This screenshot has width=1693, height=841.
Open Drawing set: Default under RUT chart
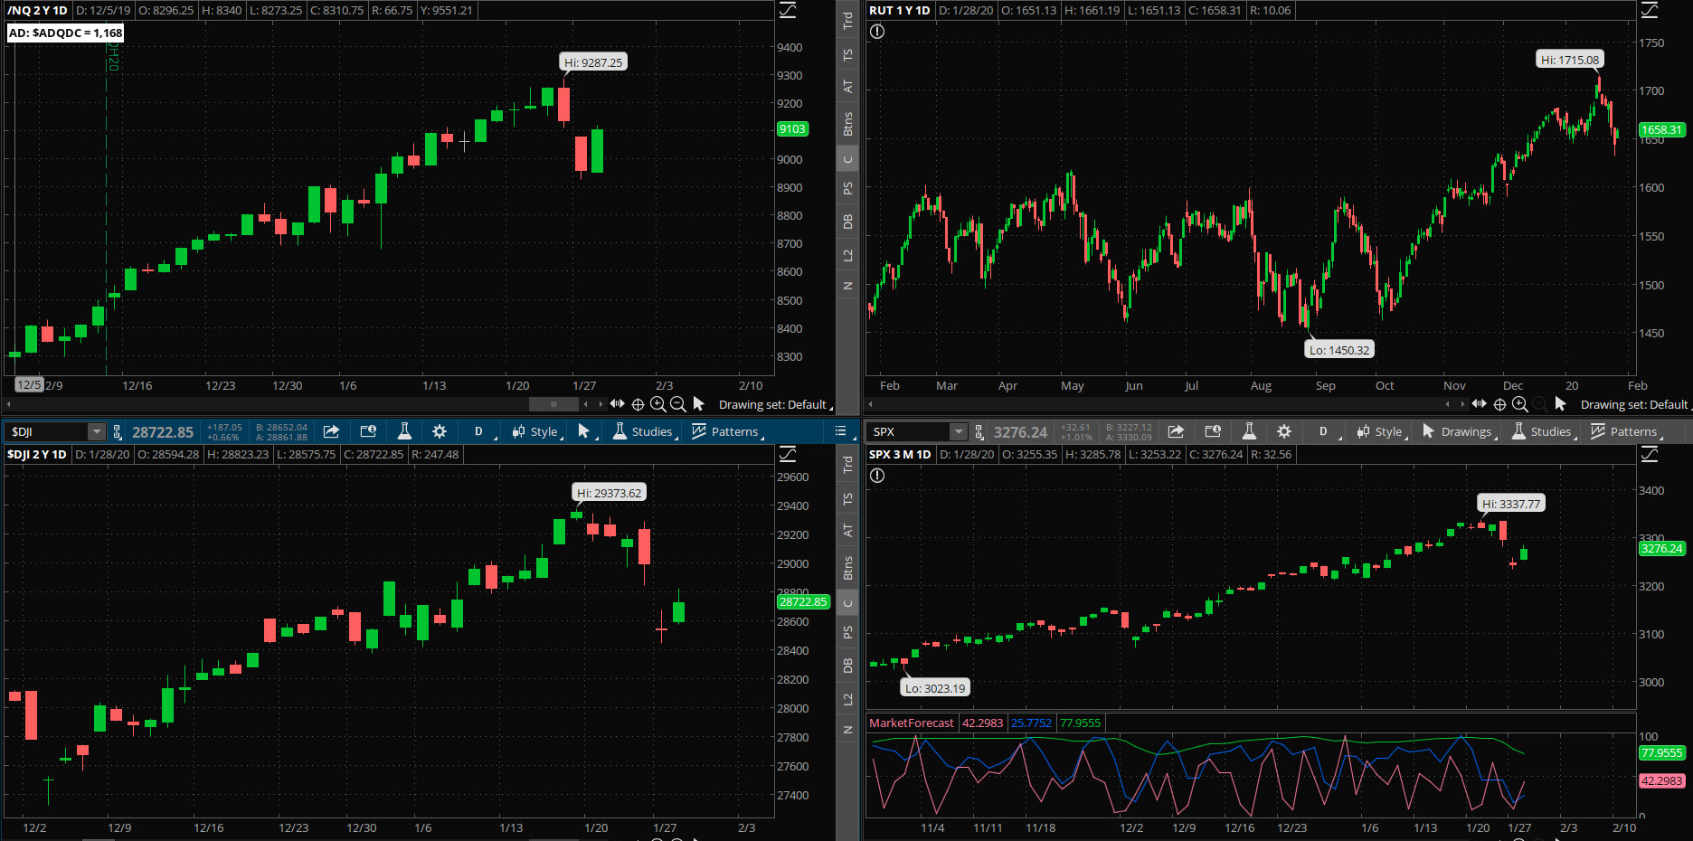[1636, 404]
